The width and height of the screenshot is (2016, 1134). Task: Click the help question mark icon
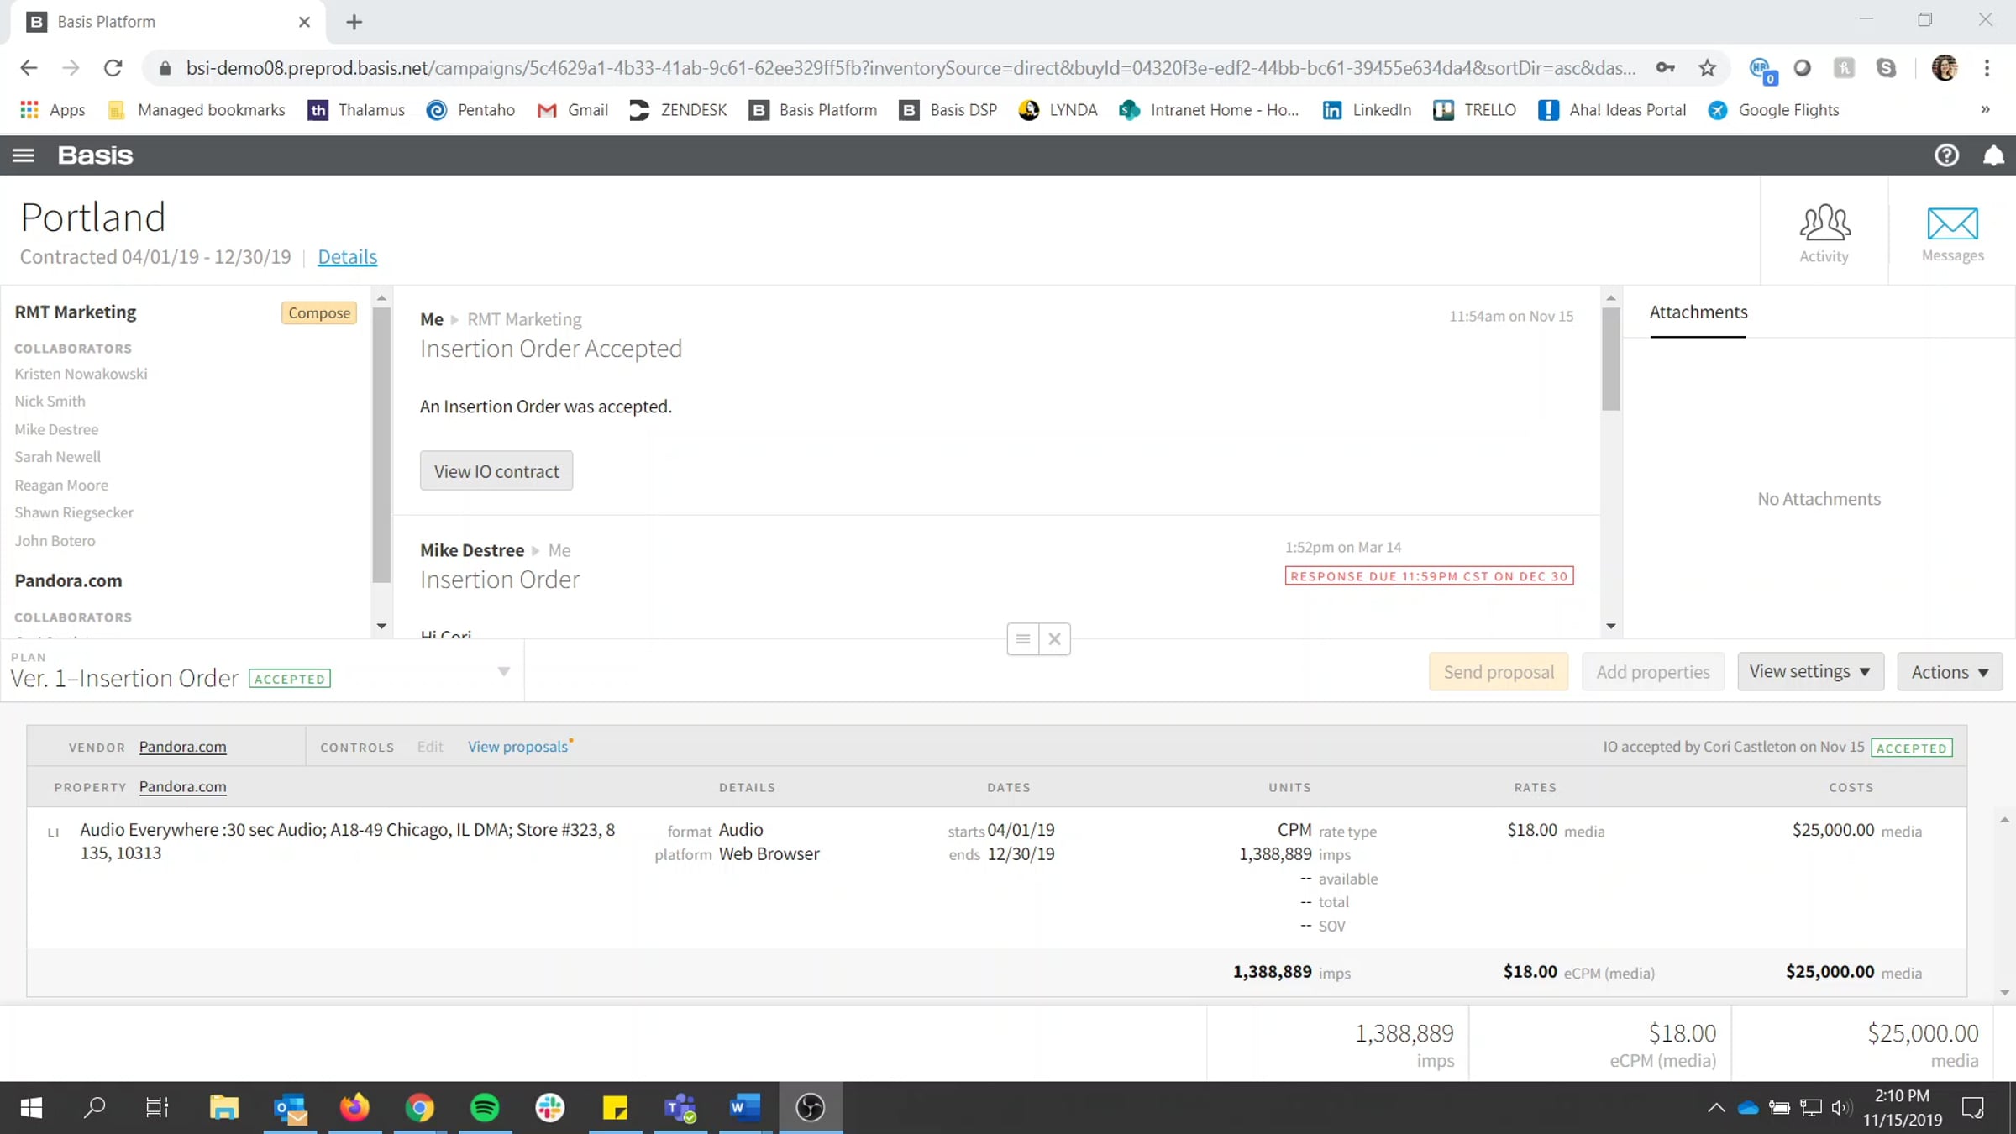[1946, 155]
